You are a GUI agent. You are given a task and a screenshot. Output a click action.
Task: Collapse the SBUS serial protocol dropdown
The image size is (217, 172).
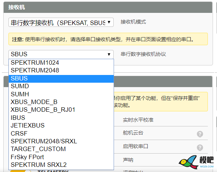click(x=61, y=54)
